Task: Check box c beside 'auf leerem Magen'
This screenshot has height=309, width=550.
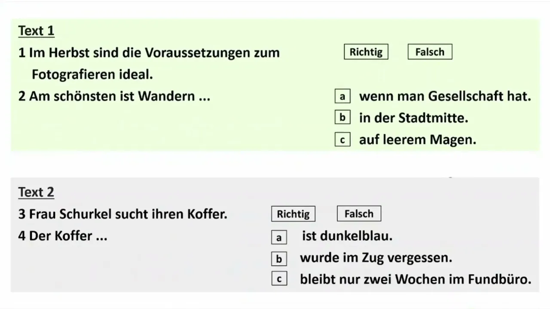Action: 342,139
